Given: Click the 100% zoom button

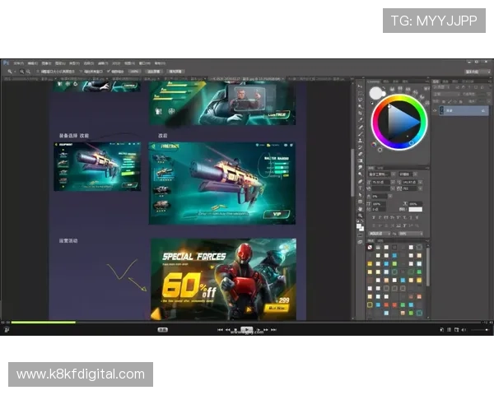Looking at the screenshot, I should pyautogui.click(x=134, y=72).
